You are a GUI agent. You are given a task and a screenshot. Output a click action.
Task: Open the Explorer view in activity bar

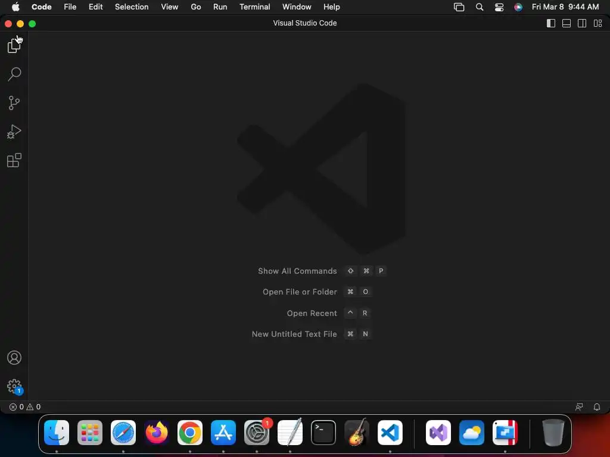[14, 45]
